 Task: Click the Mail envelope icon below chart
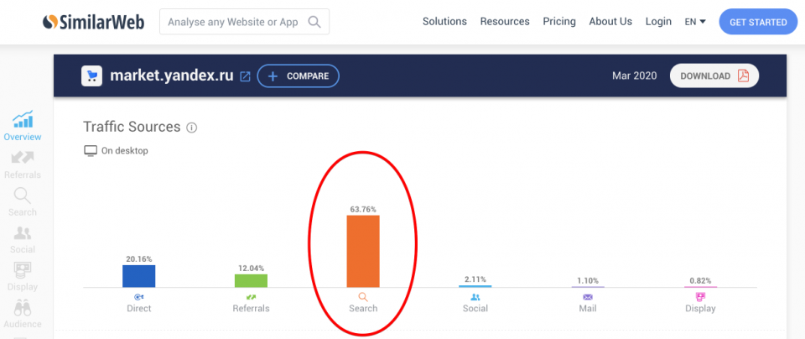tap(588, 297)
